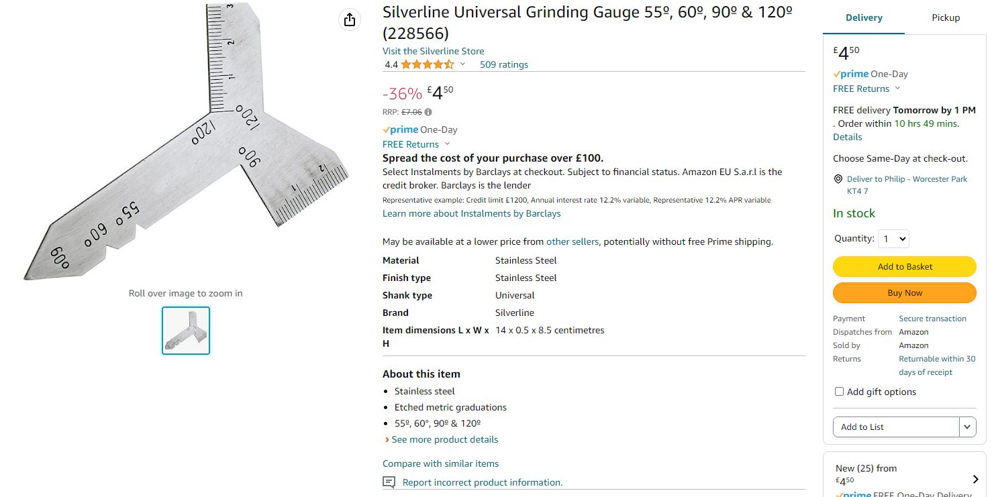
Task: Click the delivery location pin icon
Action: click(838, 179)
